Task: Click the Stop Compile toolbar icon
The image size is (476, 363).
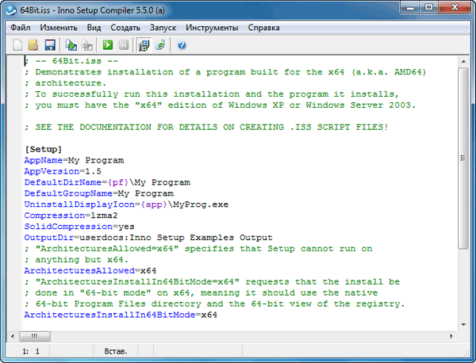Action: pos(86,45)
